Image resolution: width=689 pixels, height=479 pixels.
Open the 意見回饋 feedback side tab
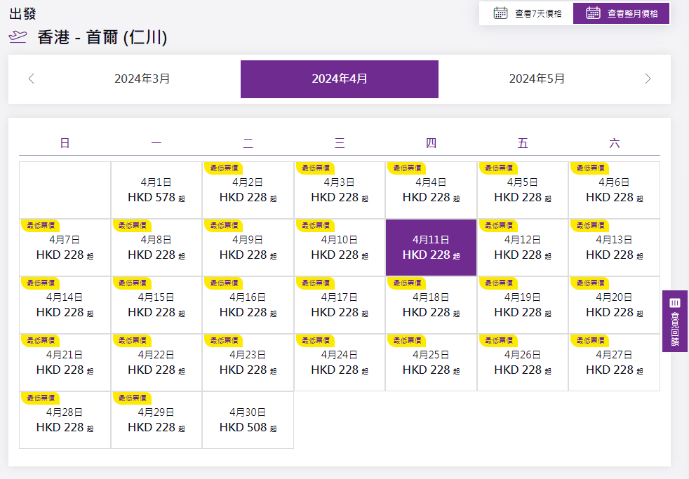click(674, 321)
